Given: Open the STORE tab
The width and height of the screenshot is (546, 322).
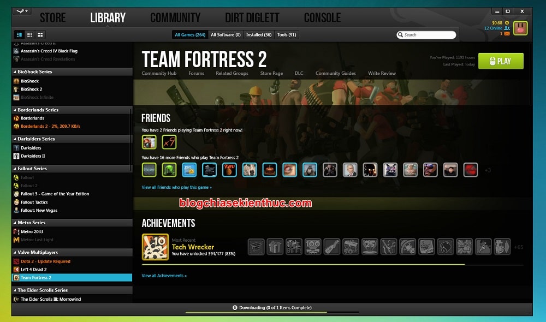Looking at the screenshot, I should (x=52, y=18).
